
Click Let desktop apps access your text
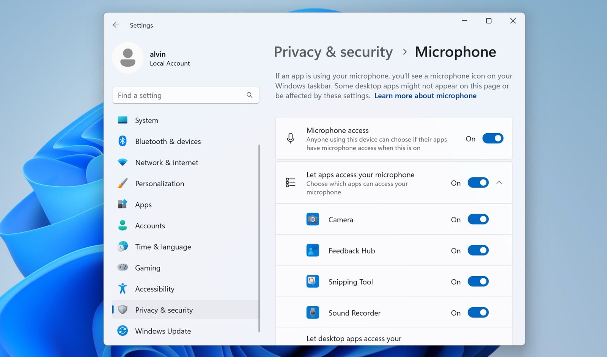click(x=354, y=338)
